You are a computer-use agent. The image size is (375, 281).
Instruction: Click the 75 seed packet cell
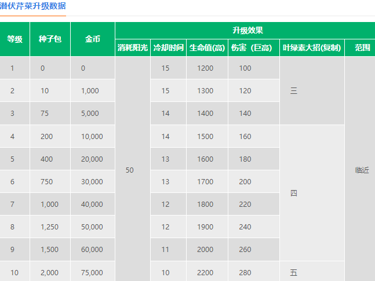[x=50, y=113]
